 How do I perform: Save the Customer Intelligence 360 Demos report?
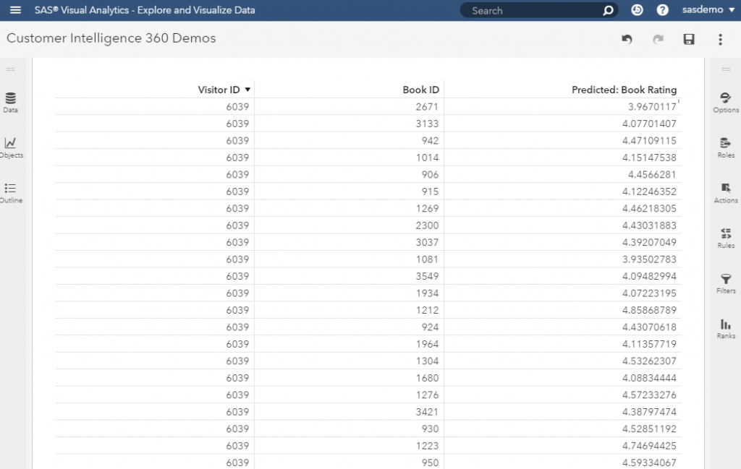(689, 39)
